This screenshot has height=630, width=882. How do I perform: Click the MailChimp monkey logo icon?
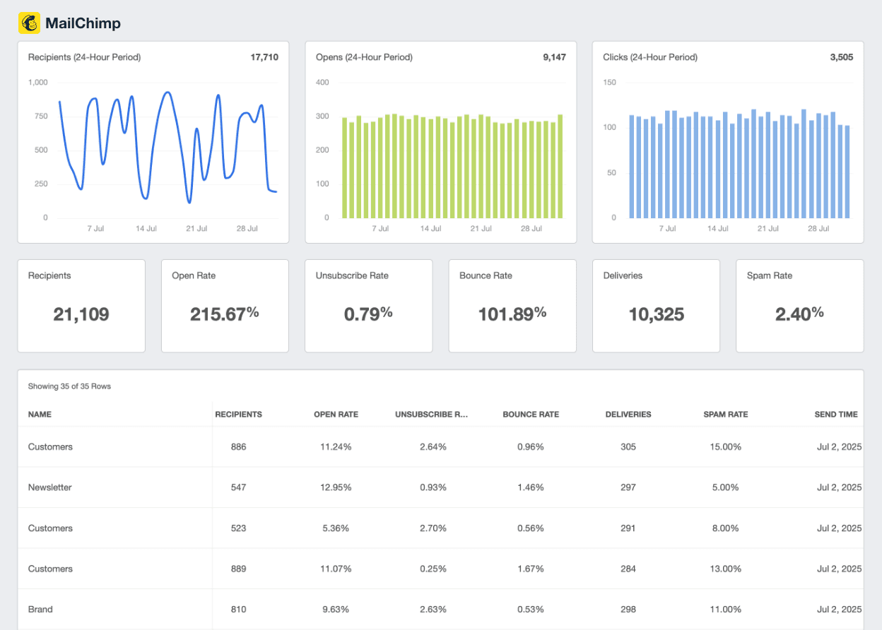(x=28, y=23)
